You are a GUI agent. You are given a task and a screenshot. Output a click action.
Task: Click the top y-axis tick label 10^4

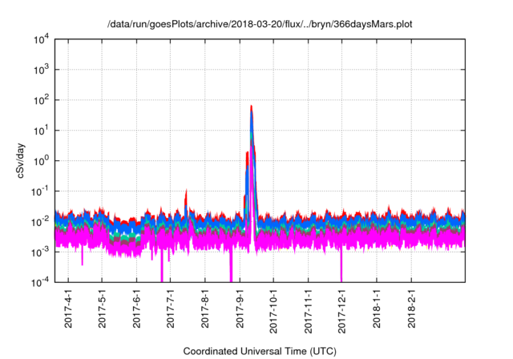[42, 39]
